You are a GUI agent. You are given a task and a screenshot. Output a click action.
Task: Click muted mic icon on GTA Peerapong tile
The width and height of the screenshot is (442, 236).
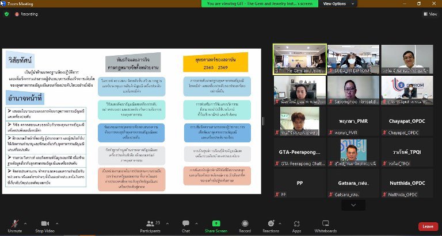tap(277, 164)
